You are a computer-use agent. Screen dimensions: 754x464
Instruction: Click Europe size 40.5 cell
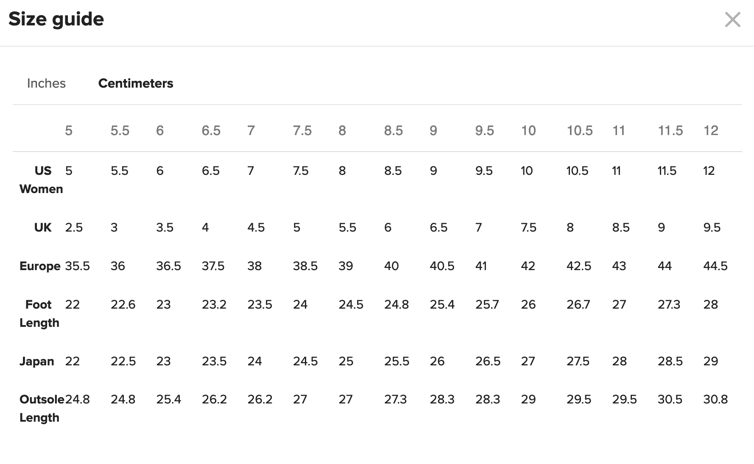(442, 266)
